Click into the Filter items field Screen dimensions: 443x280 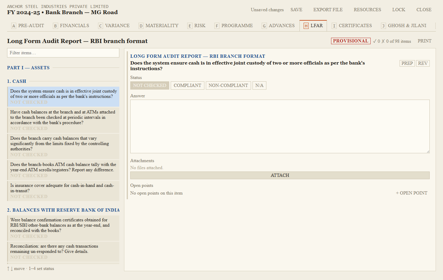click(63, 53)
